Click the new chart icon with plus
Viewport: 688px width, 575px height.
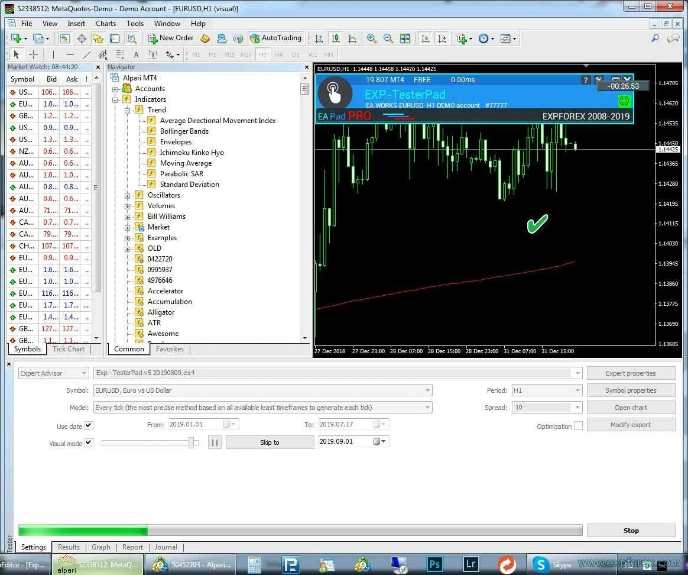(19, 38)
